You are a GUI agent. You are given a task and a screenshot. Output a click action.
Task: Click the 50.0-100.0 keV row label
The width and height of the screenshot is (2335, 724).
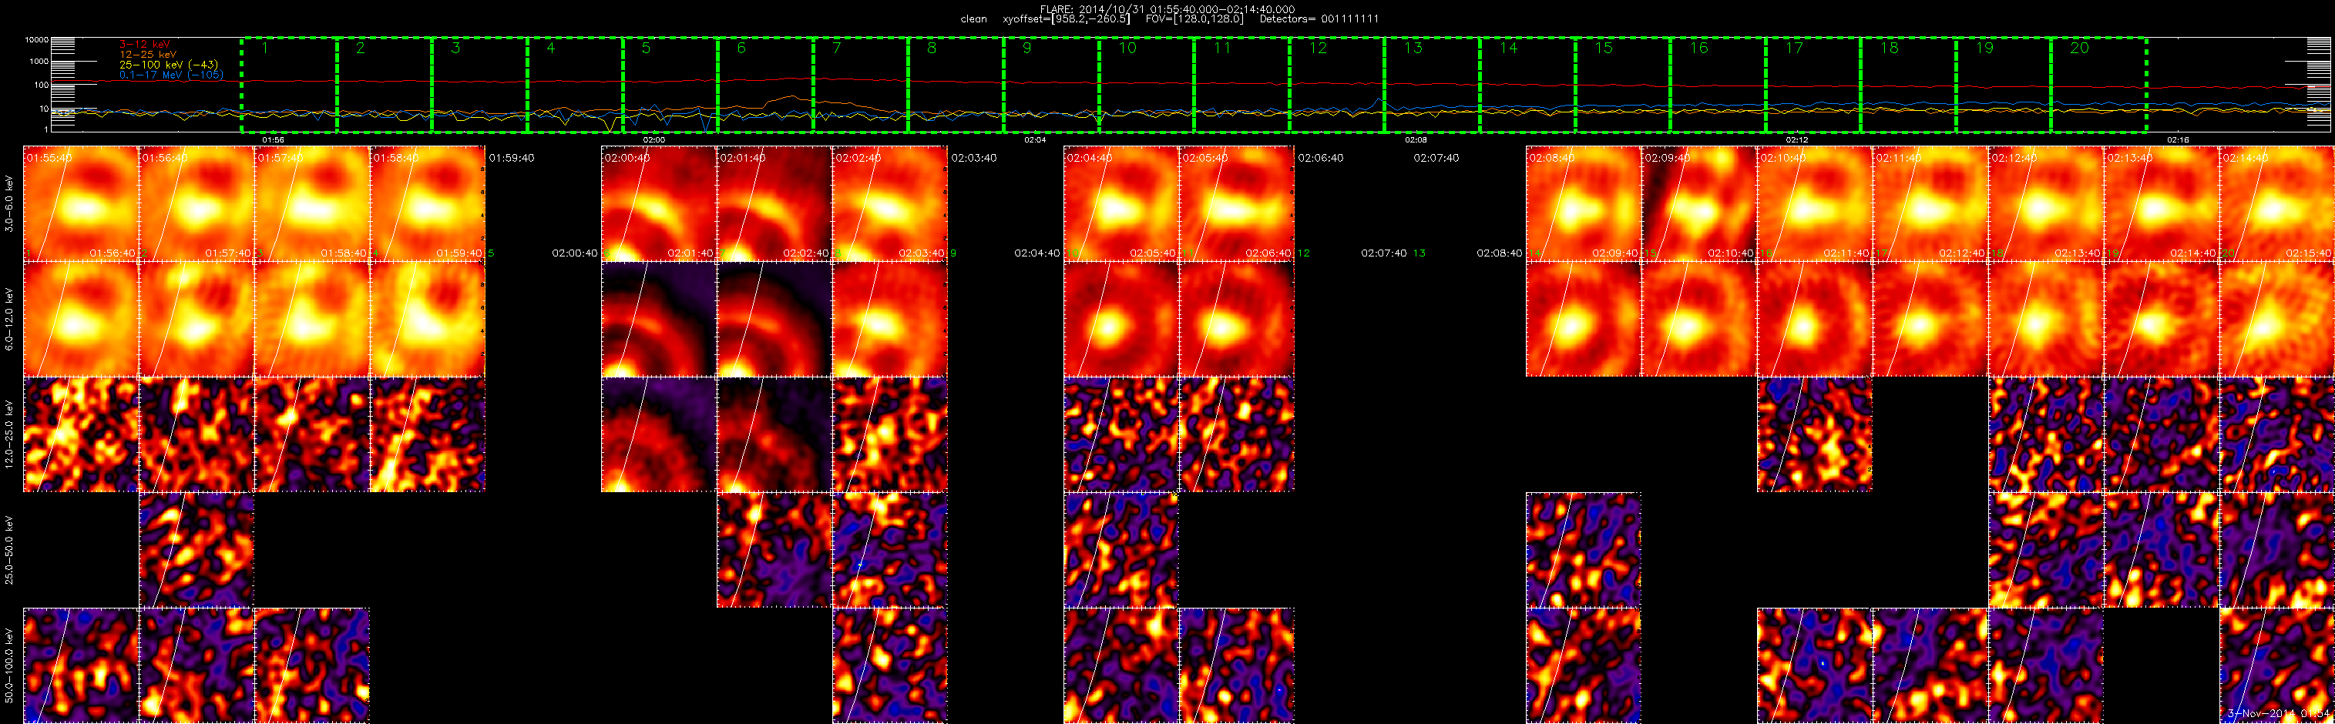click(10, 666)
